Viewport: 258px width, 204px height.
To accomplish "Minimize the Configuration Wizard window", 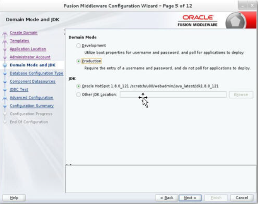I will 243,6.
